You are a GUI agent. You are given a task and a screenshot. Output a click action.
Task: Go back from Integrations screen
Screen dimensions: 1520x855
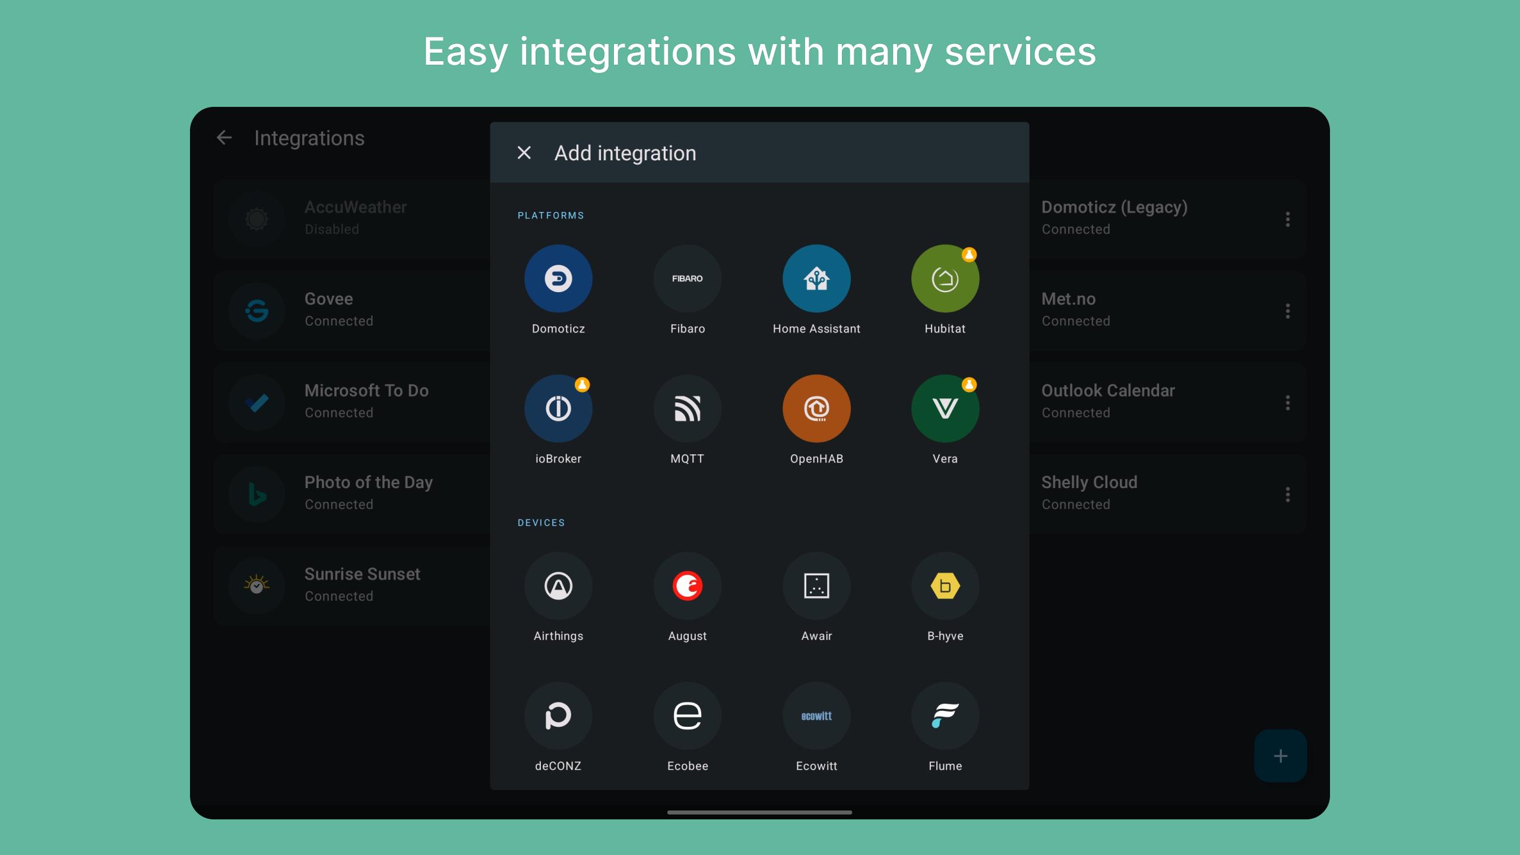click(x=224, y=138)
